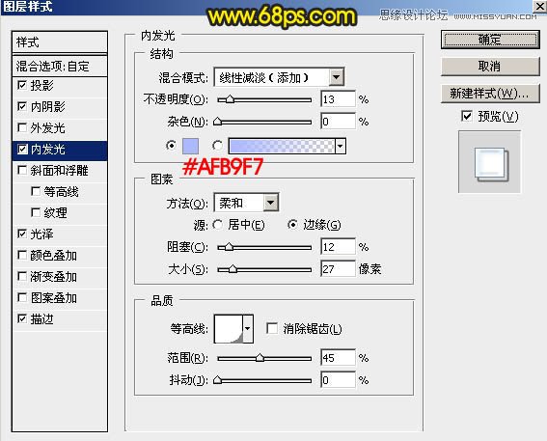
Task: Click the 范围 range slider handle
Action: point(260,358)
